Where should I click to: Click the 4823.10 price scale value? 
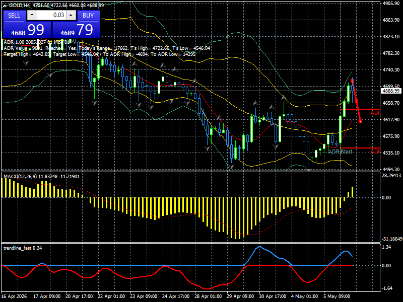391,36
